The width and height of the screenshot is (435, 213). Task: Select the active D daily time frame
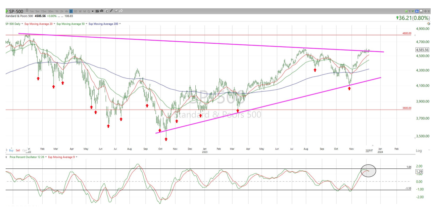71,11
